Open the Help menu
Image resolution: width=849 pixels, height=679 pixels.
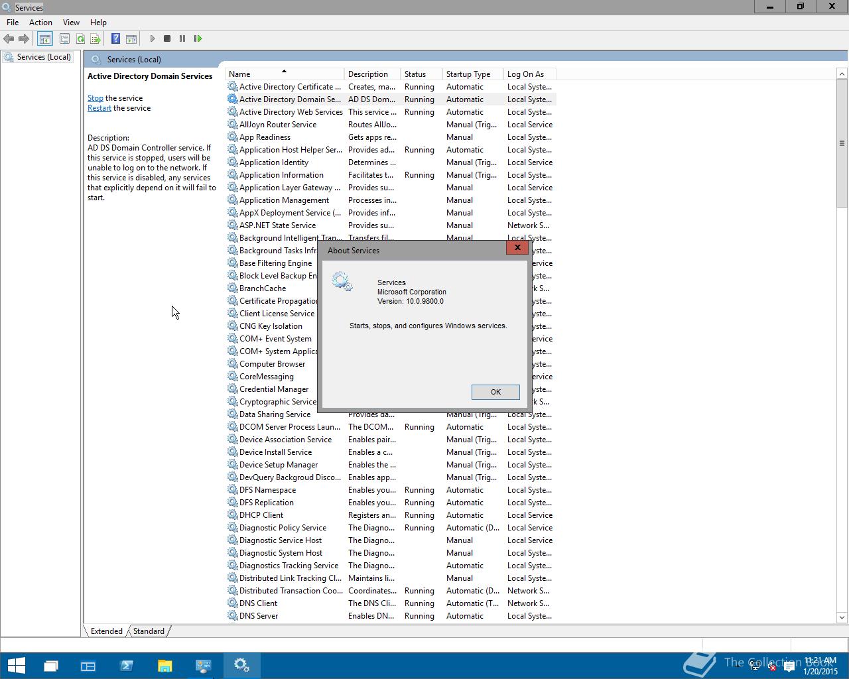98,22
